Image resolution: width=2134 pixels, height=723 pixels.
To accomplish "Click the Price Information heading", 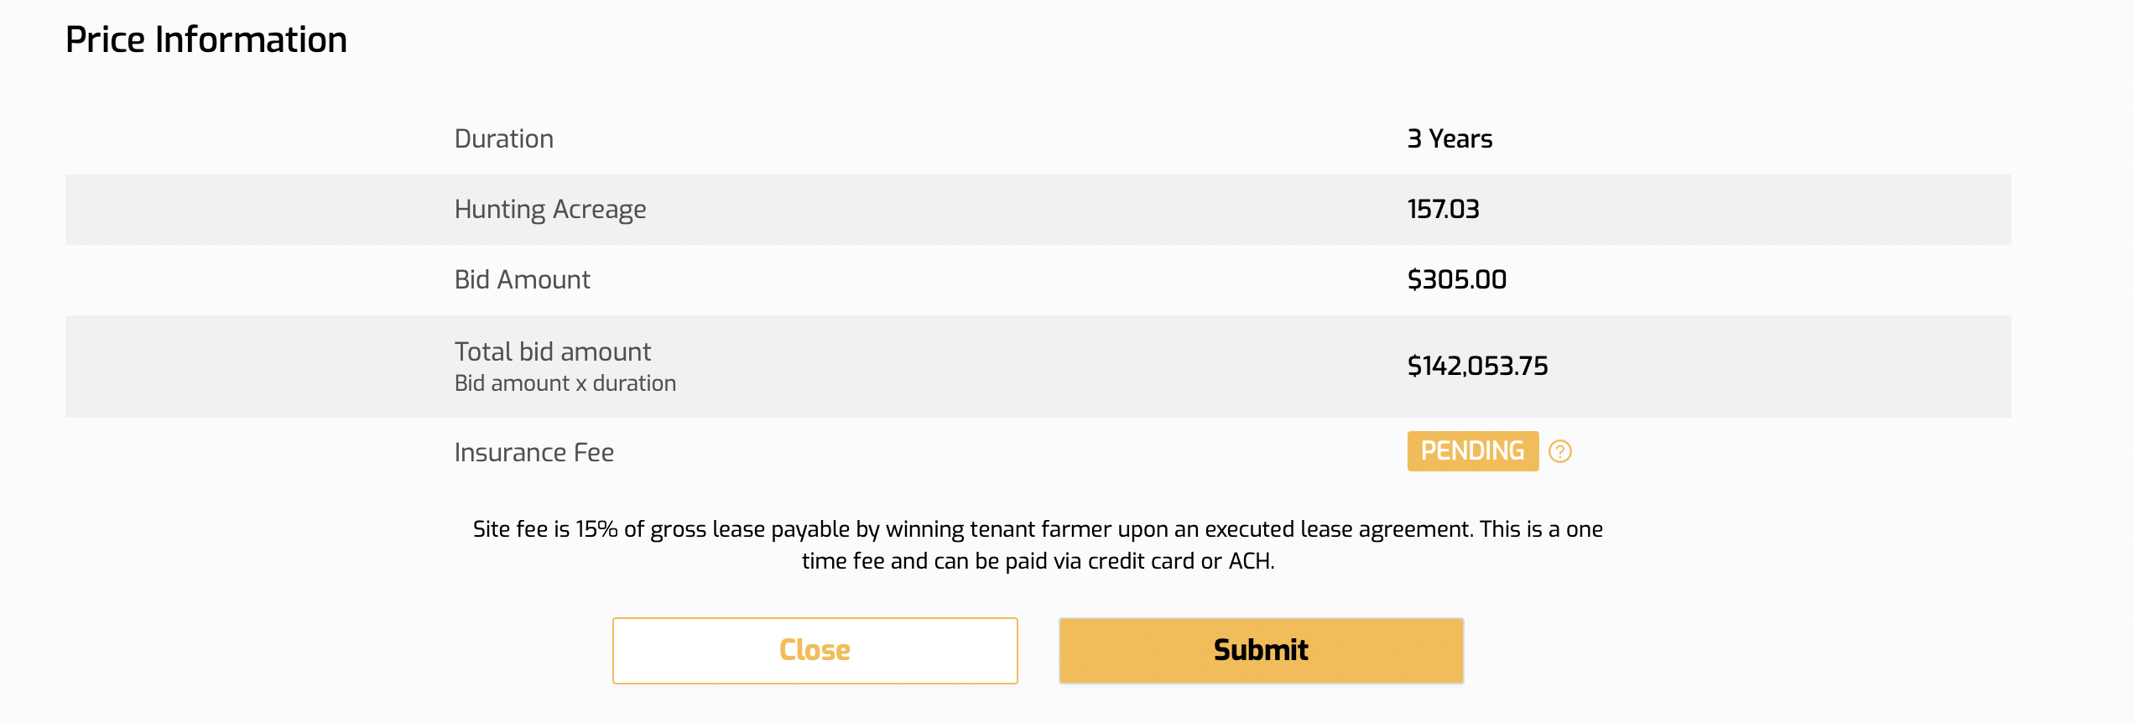I will [206, 40].
